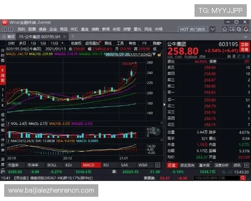The image size is (251, 201).
Task: Open the home house icon in top toolbar
Action: pyautogui.click(x=225, y=29)
